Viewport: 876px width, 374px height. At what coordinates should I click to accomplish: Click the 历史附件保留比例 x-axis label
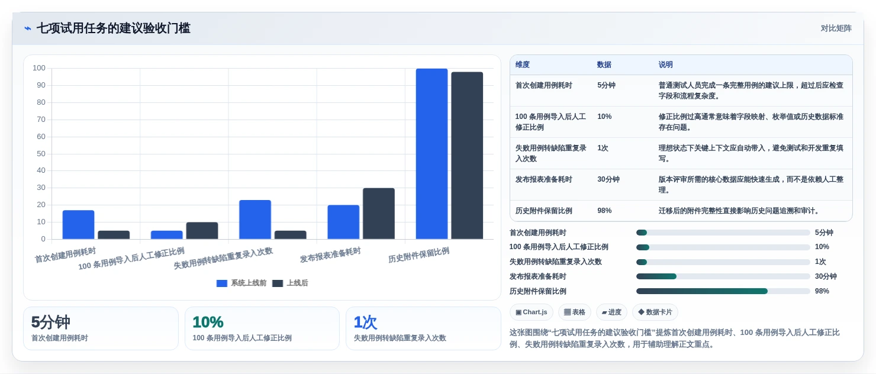point(418,255)
